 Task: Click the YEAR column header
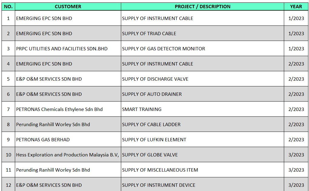point(296,6)
